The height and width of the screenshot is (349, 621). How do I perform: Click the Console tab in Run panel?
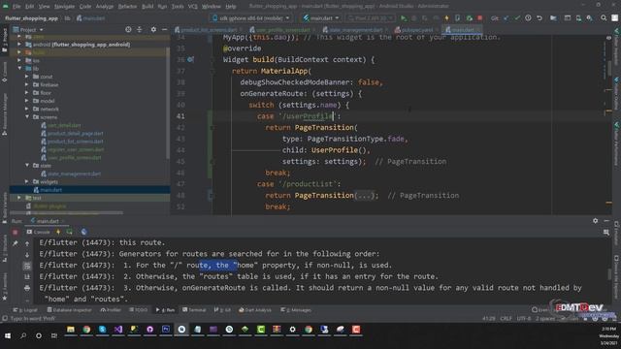38,232
